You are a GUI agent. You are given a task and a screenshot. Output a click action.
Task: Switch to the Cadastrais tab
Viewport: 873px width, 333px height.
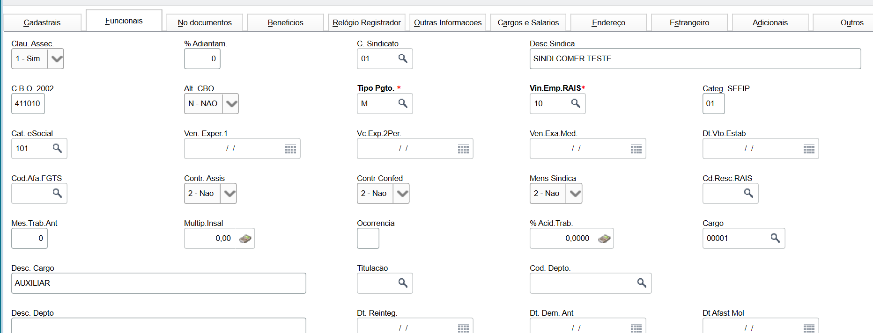click(42, 22)
